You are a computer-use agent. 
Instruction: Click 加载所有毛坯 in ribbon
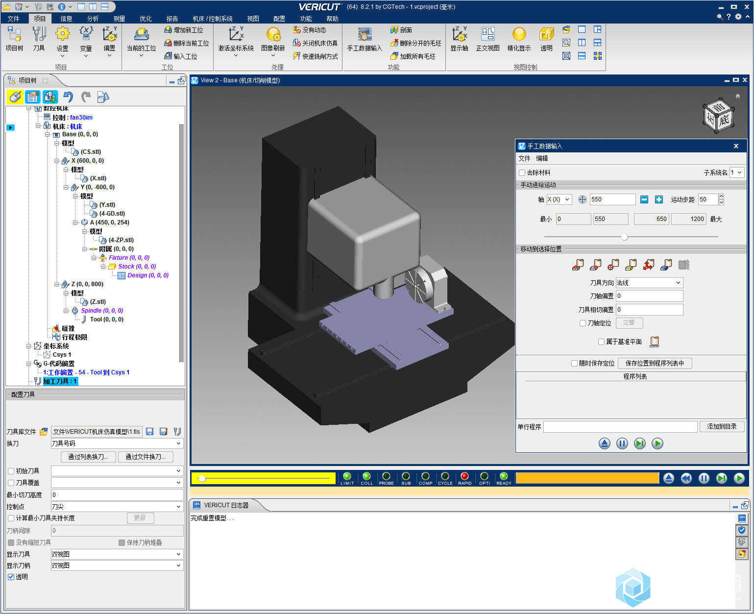(x=413, y=56)
